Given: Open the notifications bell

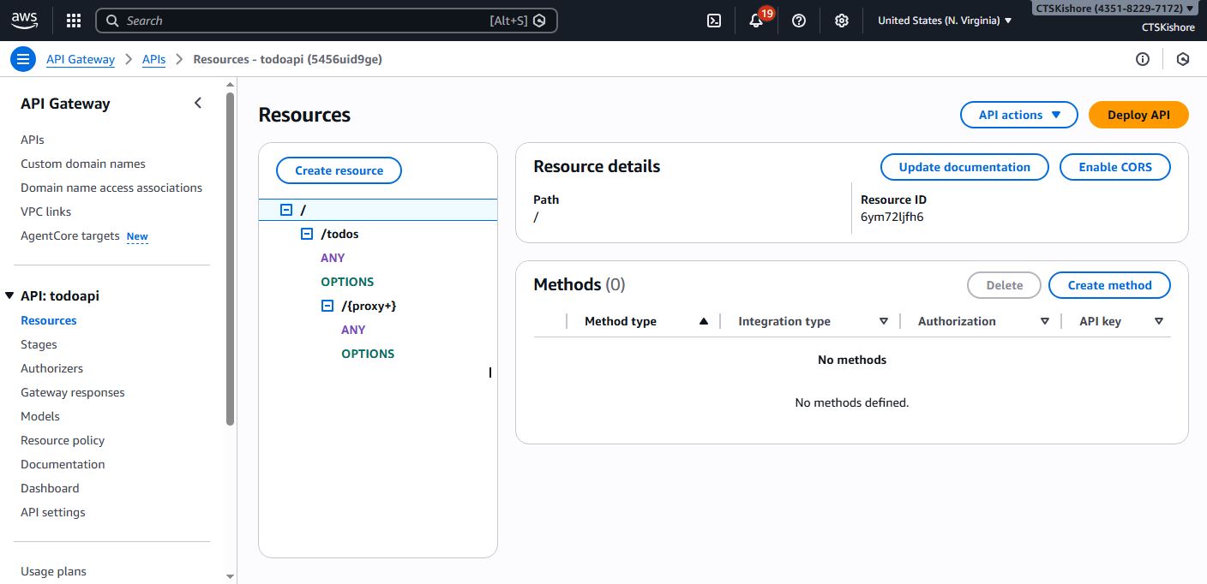Looking at the screenshot, I should [756, 21].
